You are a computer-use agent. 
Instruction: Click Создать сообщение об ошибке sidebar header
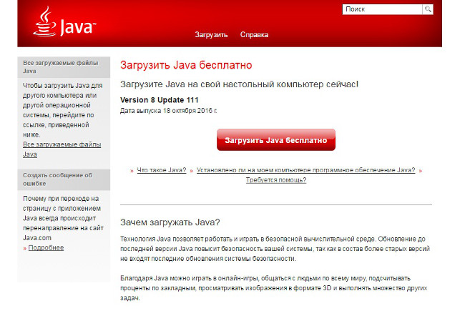pyautogui.click(x=64, y=179)
